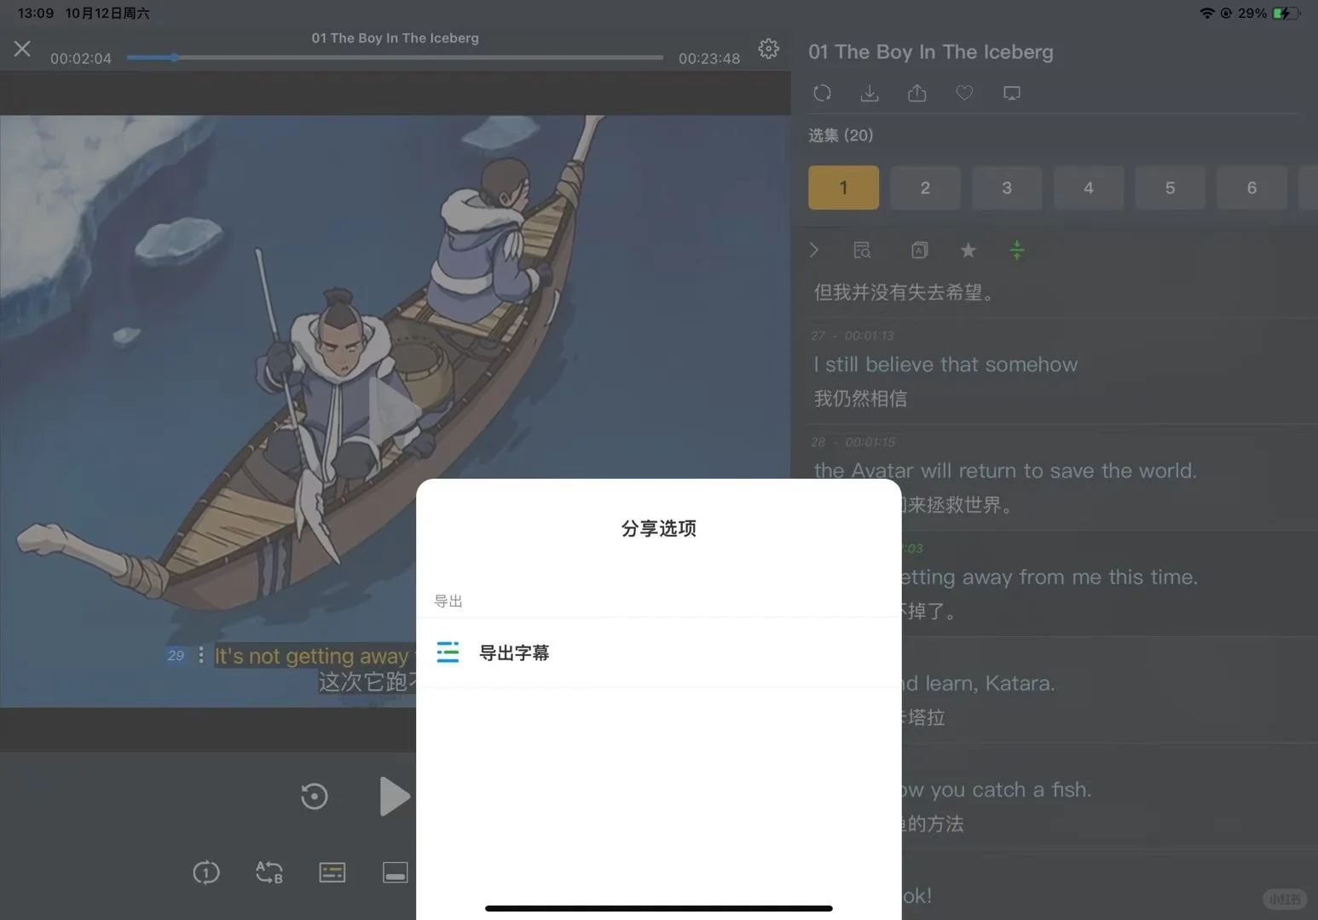Tap the green auto-scroll subtitle icon
The width and height of the screenshot is (1318, 920).
(x=1016, y=250)
